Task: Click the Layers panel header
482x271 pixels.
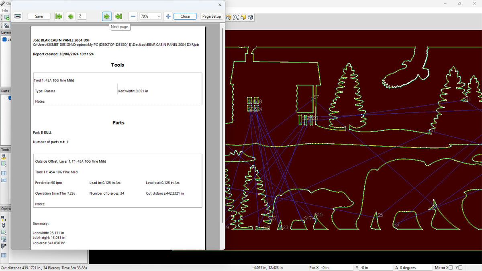Action: (x=6, y=33)
